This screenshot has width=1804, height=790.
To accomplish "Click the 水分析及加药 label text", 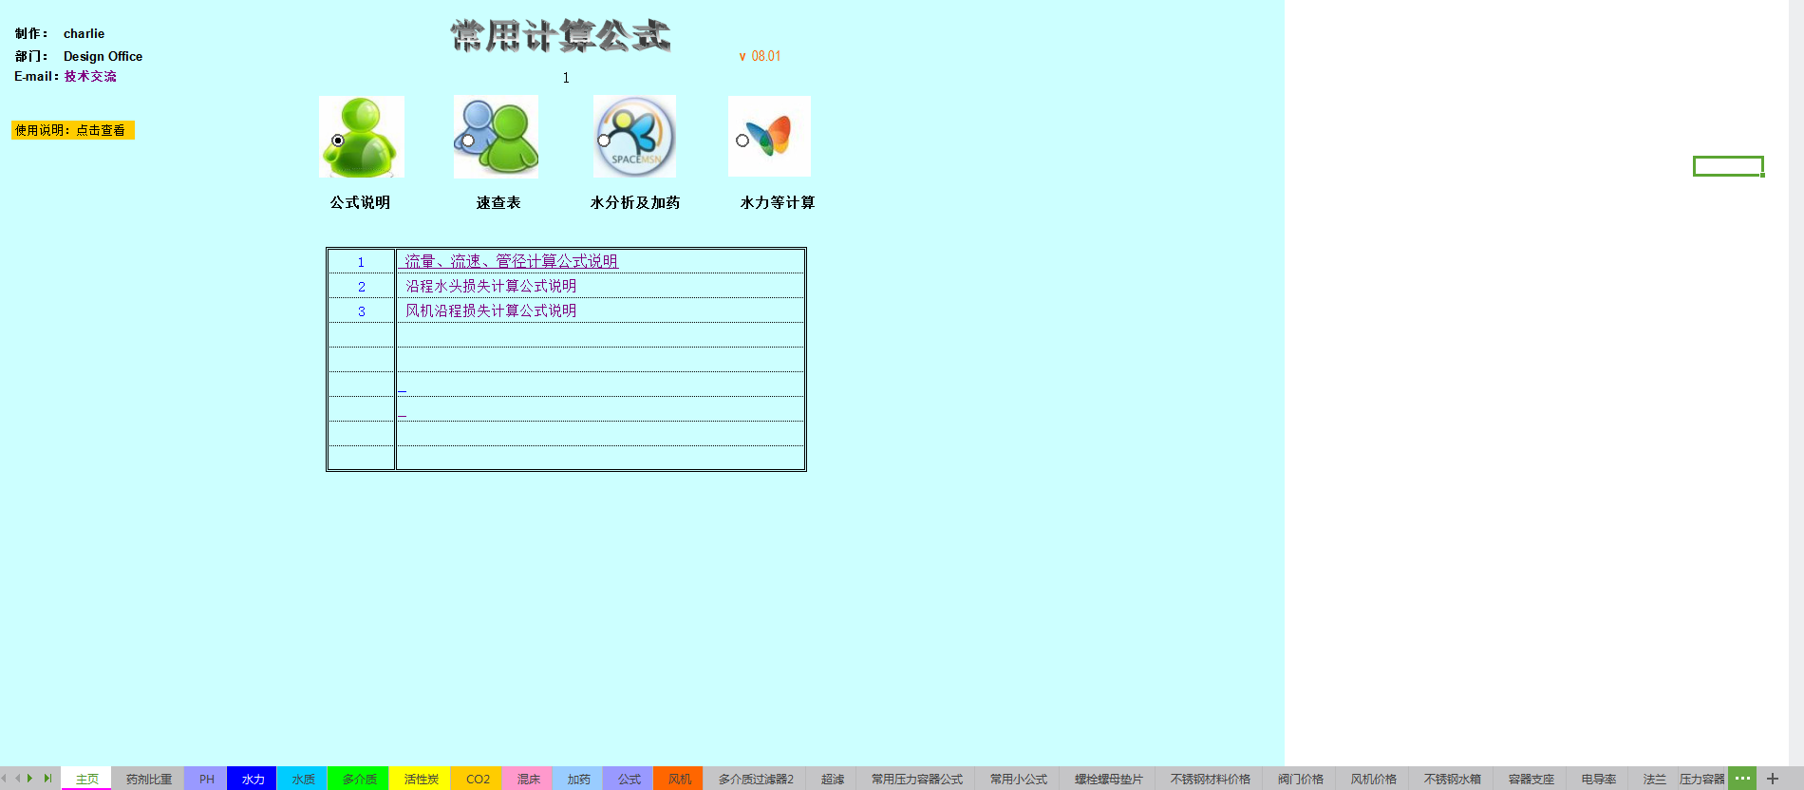I will (635, 202).
